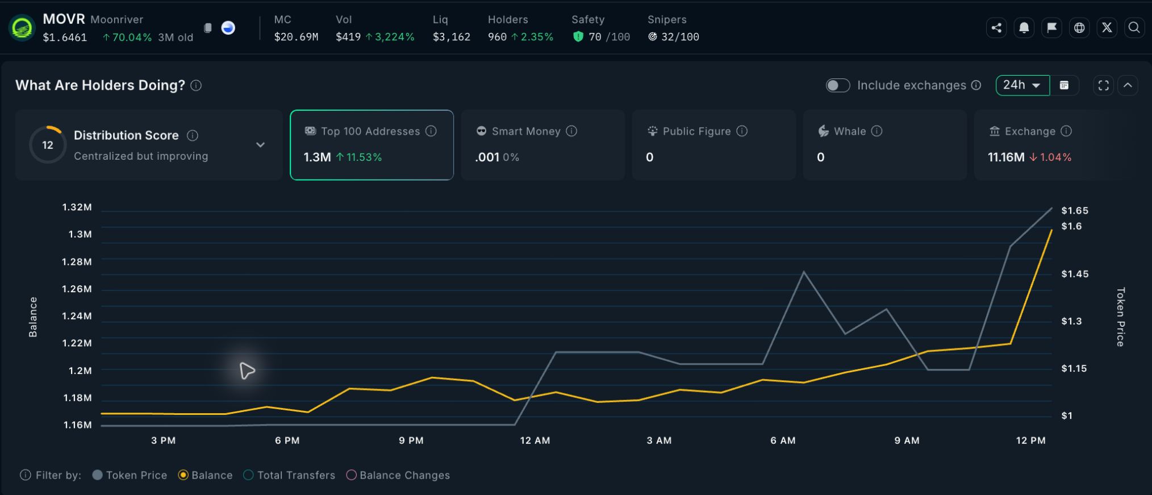Click the MC value $20.69M
Image resolution: width=1152 pixels, height=495 pixels.
tap(296, 37)
